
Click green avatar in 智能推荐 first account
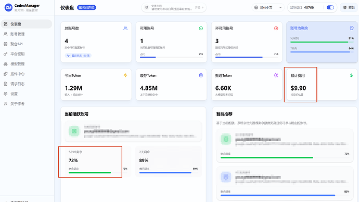(226, 139)
